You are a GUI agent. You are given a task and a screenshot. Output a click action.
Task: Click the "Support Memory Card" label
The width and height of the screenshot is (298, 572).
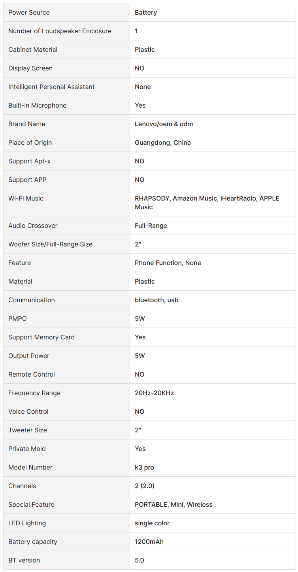(x=41, y=337)
